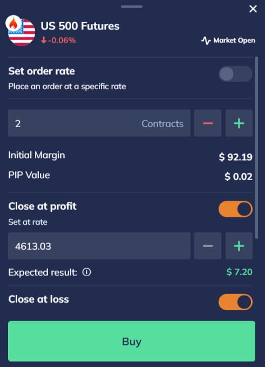Click the $ 7.20 expected result value
The image size is (265, 367).
coord(240,272)
